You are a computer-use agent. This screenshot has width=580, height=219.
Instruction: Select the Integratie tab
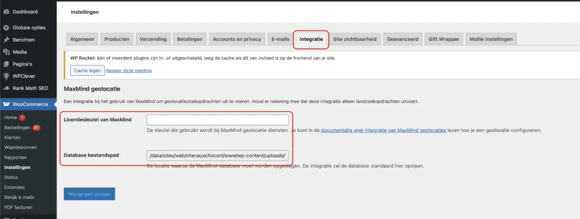pyautogui.click(x=311, y=39)
